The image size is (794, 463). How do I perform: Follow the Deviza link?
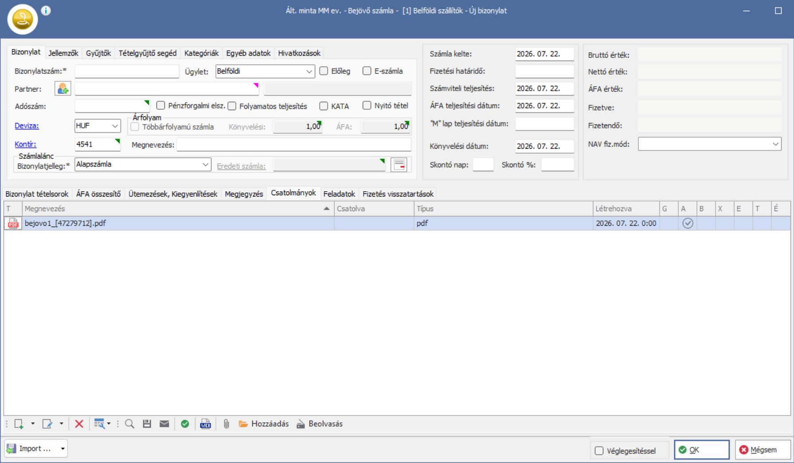click(27, 126)
